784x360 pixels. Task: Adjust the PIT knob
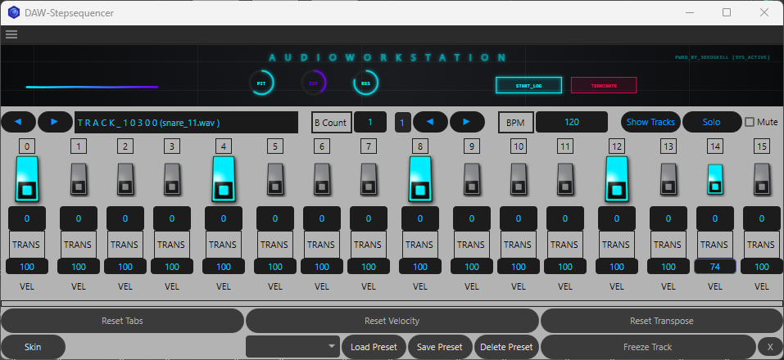pos(261,83)
